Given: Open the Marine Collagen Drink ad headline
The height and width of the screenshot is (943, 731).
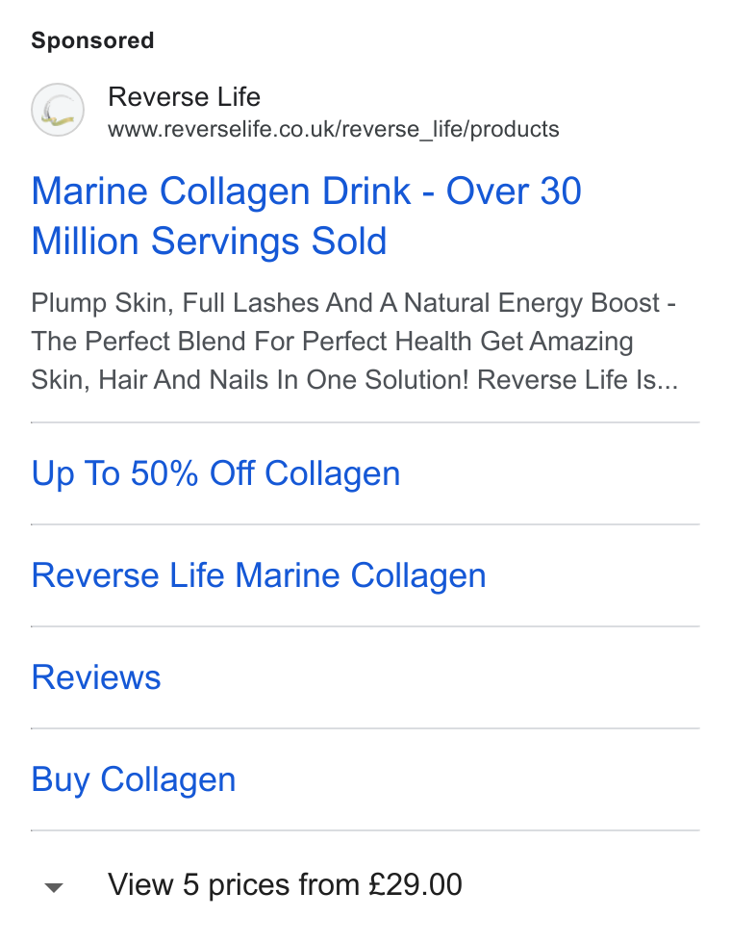Looking at the screenshot, I should [x=307, y=216].
